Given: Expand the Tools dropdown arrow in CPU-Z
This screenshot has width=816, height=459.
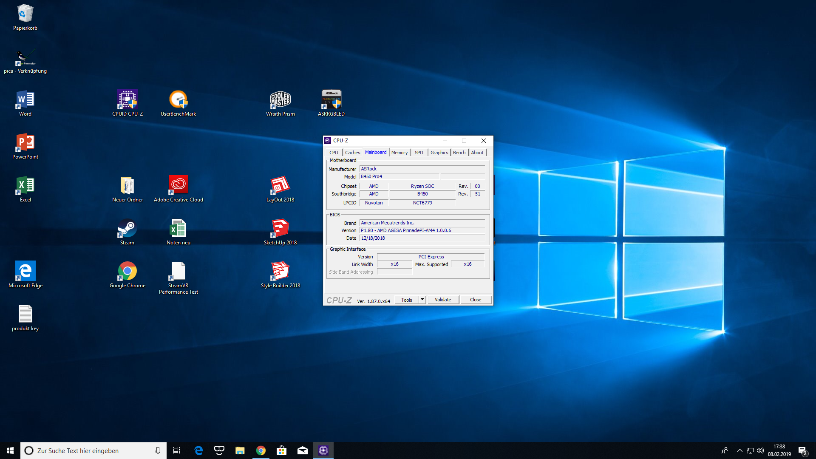Looking at the screenshot, I should click(x=422, y=300).
